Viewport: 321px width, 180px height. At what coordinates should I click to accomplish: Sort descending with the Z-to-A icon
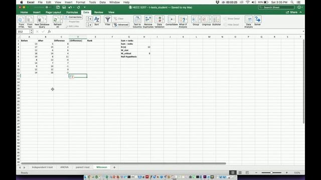(x=89, y=24)
